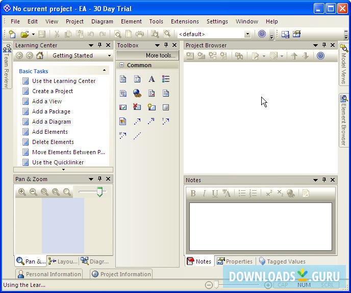This screenshot has width=351, height=293.
Task: Open the Learning Center panel menu arrow
Action: [91, 45]
